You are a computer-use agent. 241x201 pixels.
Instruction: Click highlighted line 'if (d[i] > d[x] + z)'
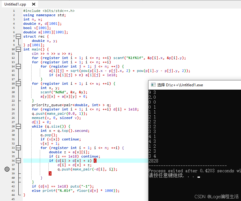pos(70,161)
